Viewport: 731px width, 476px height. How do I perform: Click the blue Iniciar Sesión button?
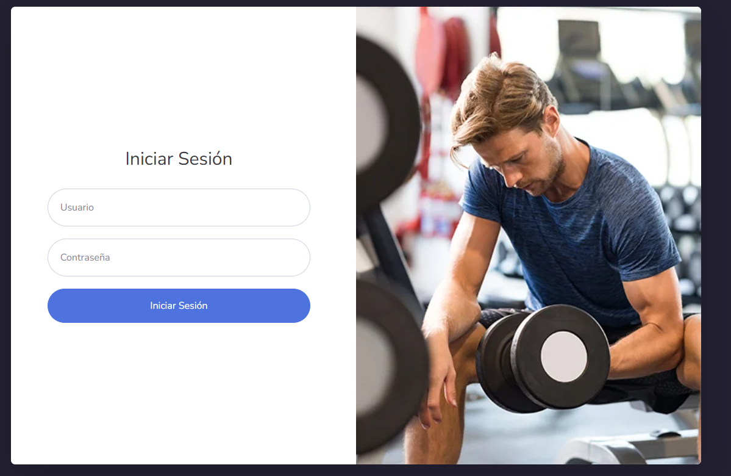(x=179, y=306)
